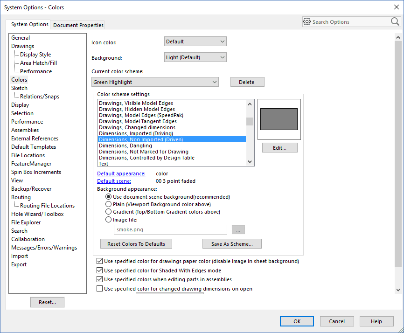
Task: Click the search magnifier icon
Action: [x=395, y=21]
